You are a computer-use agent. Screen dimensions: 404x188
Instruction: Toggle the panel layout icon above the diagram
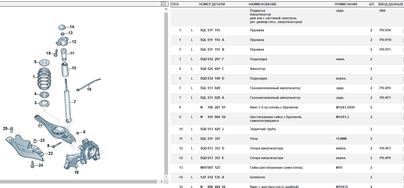pos(163,4)
